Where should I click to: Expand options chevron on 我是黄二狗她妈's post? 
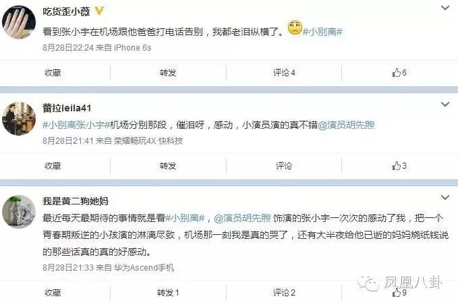445,198
